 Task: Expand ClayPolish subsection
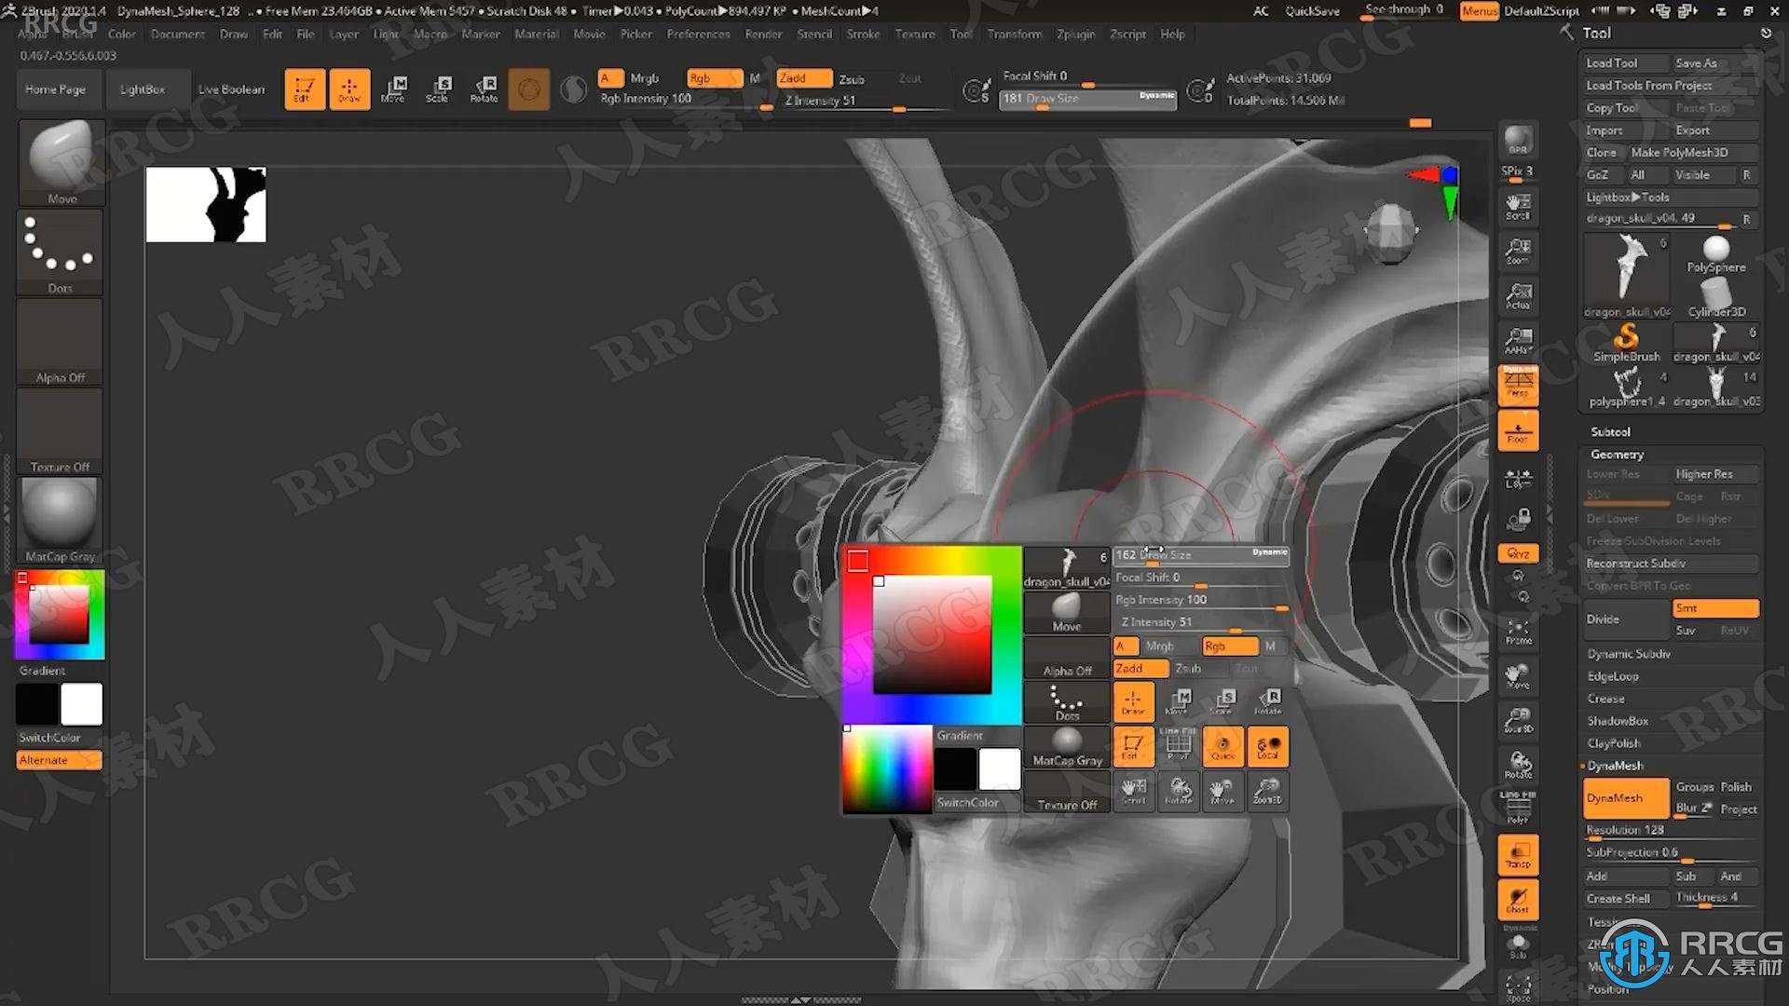click(1614, 743)
